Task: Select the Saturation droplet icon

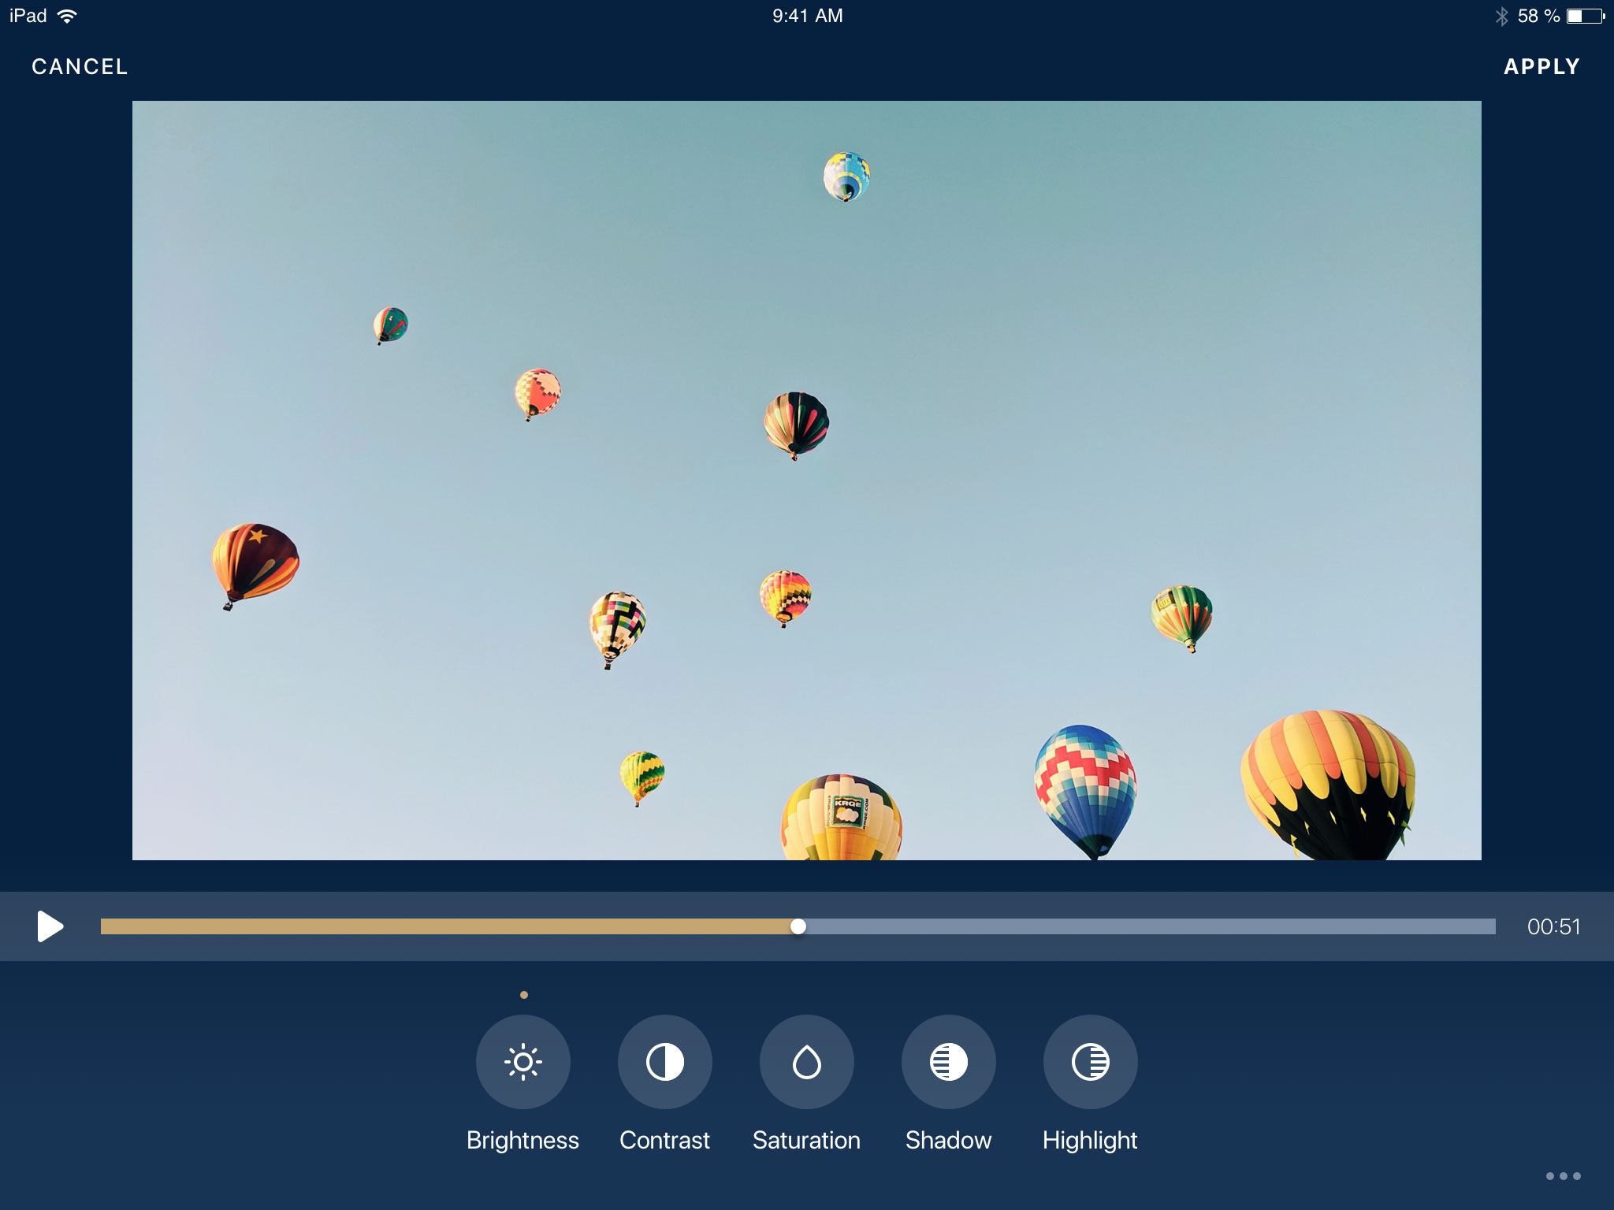Action: pyautogui.click(x=807, y=1062)
